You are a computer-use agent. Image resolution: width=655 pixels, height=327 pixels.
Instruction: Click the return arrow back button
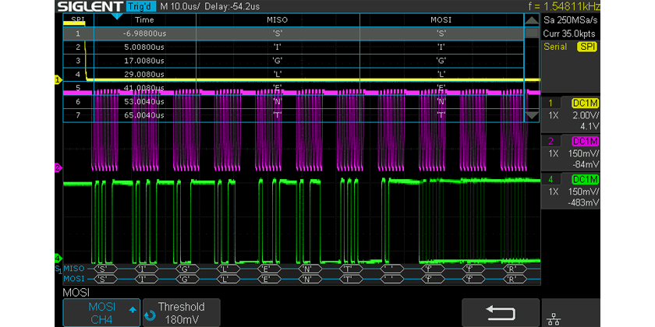[500, 311]
